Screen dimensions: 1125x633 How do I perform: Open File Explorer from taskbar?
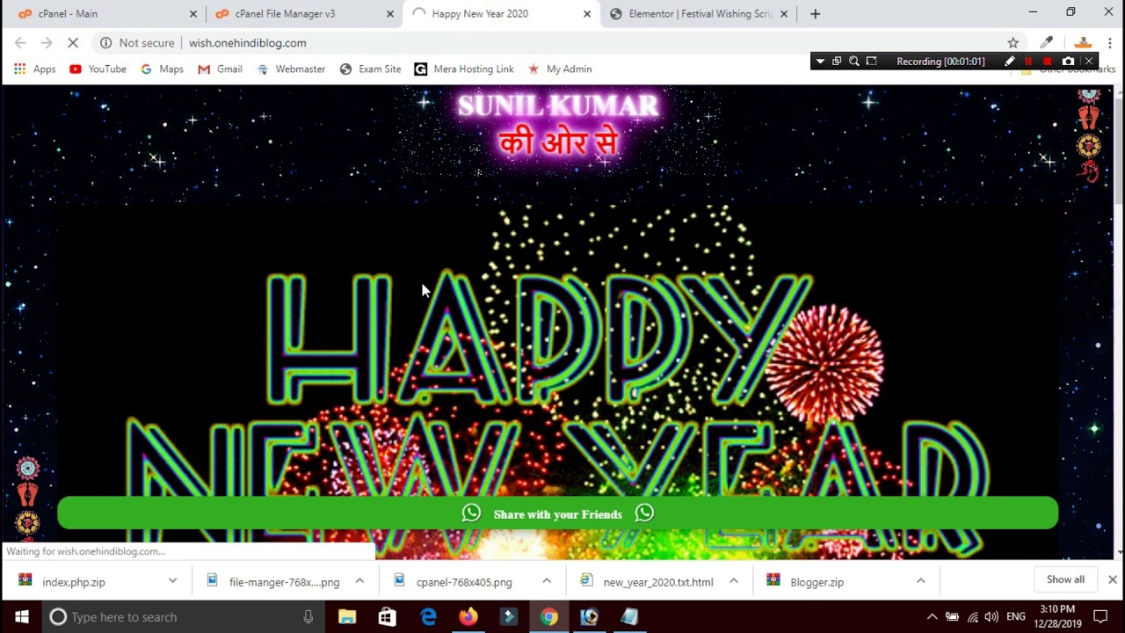pos(347,617)
